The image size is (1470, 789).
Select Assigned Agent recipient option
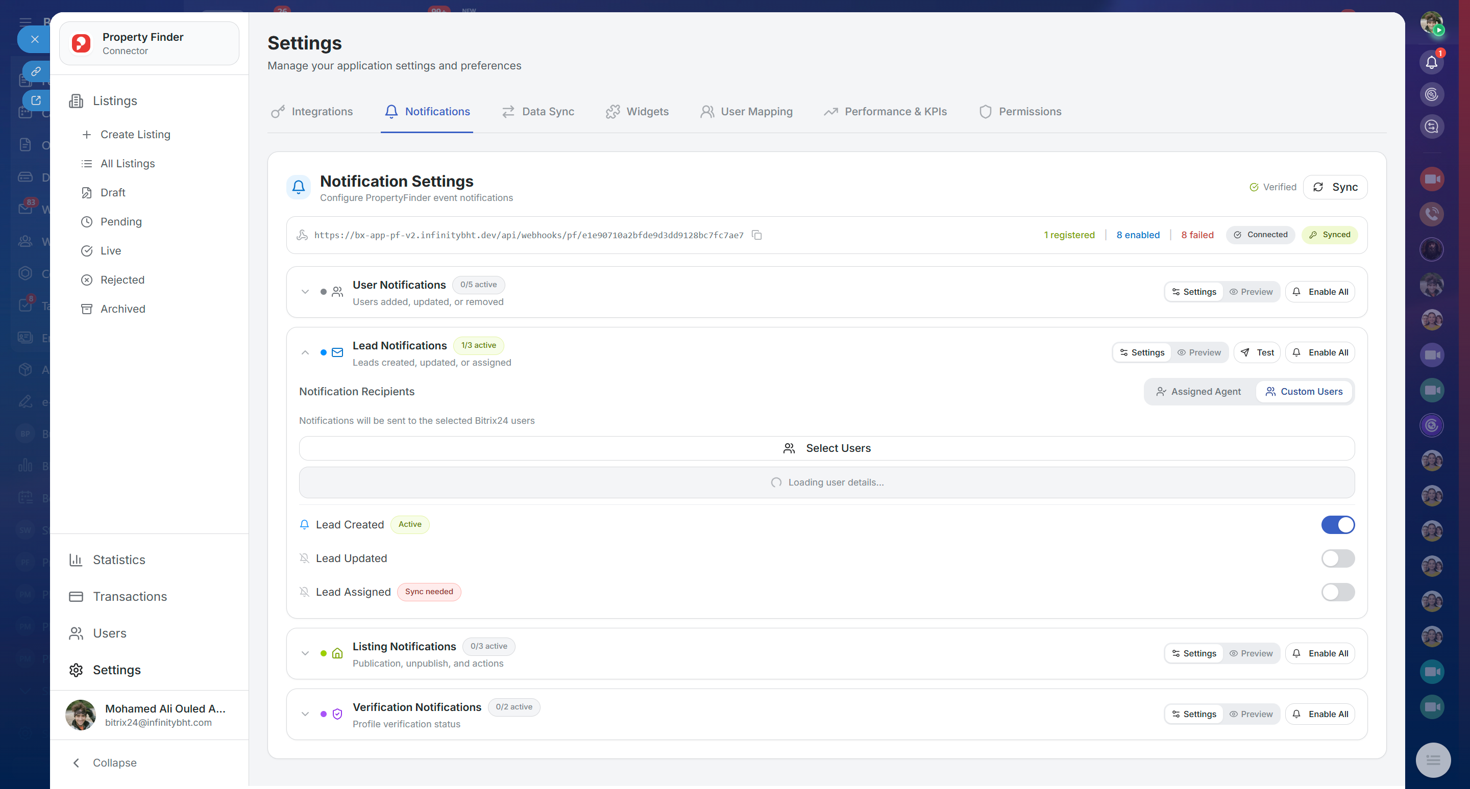click(1198, 392)
